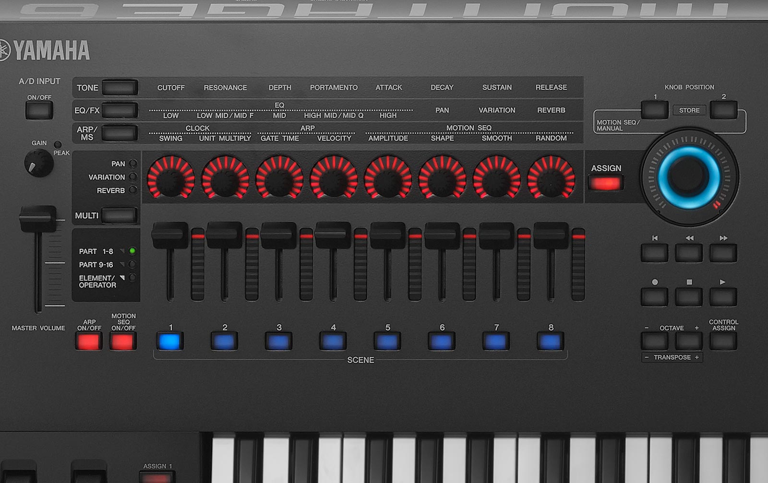
Task: Select the TONE knob function button
Action: tap(120, 88)
